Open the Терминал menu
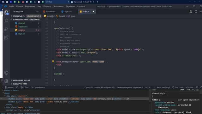 (x=70, y=6)
